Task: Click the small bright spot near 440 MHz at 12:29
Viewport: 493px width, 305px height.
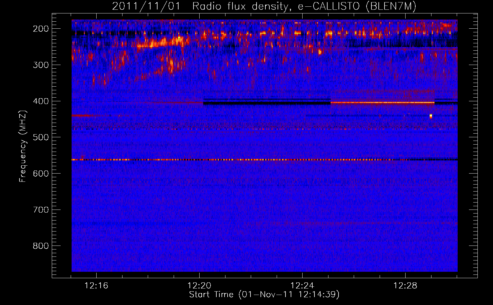Action: tap(431, 116)
